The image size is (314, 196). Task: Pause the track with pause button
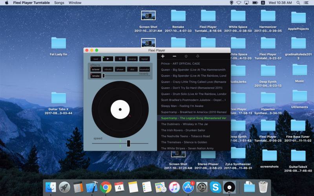pyautogui.click(x=120, y=59)
